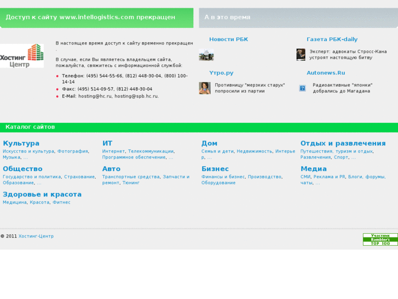Expand more Общество subcategories via ellipsis
398x299 pixels.
(39, 183)
